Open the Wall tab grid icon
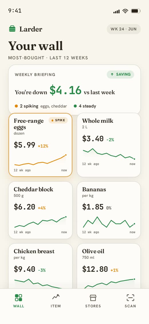The image size is (149, 324). (x=19, y=298)
